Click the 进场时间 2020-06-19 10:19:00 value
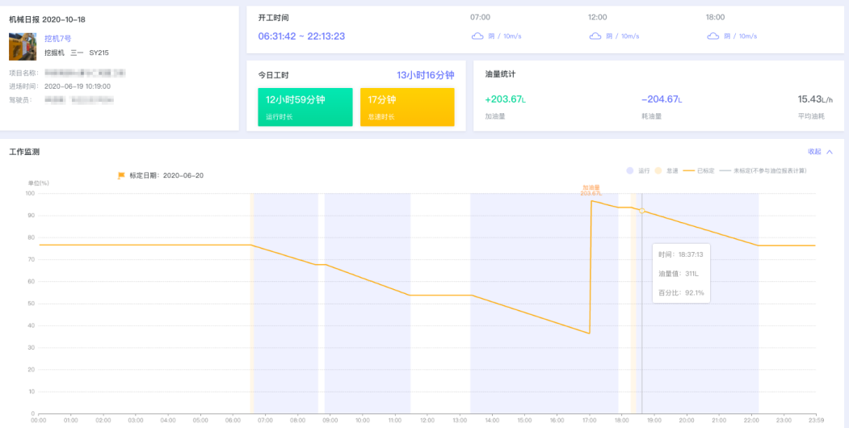This screenshot has width=849, height=428. coord(78,86)
